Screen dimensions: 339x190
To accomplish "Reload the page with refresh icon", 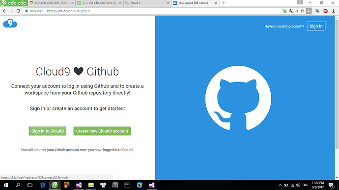I will [18, 11].
